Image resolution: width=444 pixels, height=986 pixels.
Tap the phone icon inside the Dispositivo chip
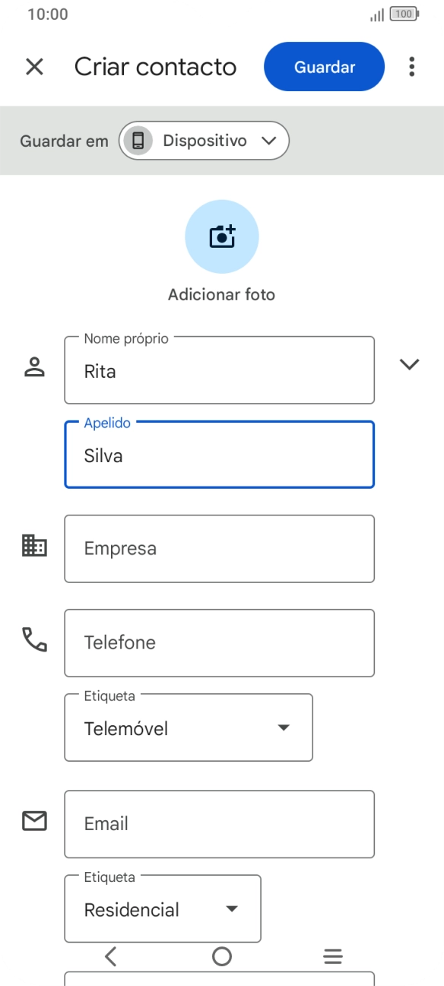tap(138, 140)
